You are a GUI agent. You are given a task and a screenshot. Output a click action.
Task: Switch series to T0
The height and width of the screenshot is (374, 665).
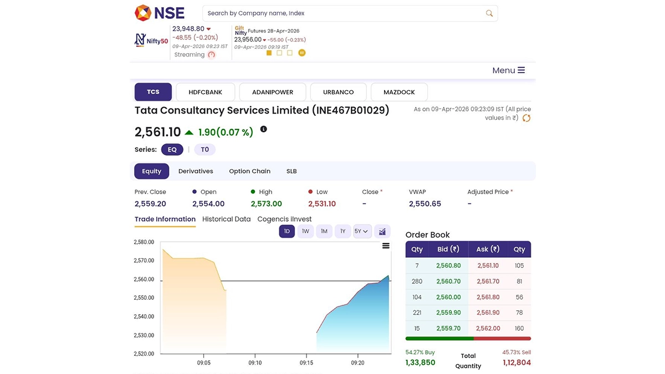(204, 150)
